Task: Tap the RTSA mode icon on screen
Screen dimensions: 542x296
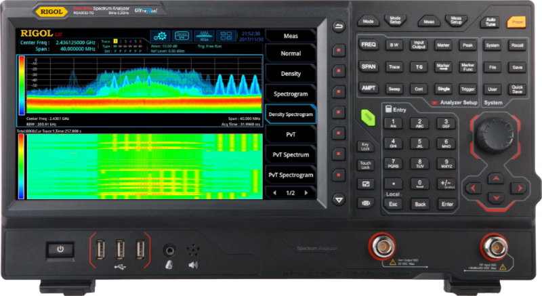Action: coord(204,36)
